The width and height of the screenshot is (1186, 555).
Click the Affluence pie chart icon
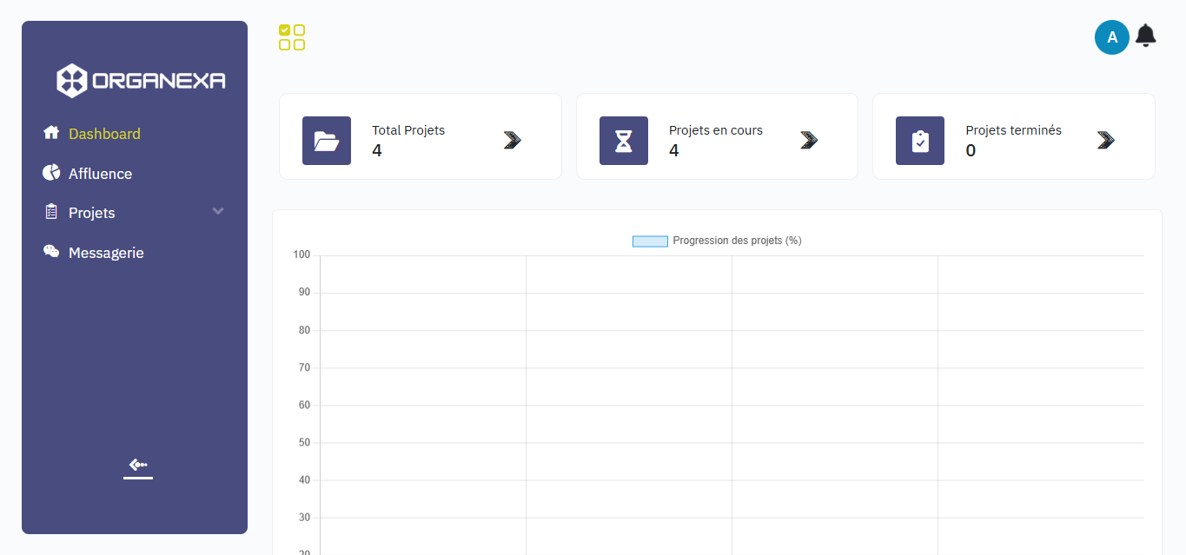[51, 172]
